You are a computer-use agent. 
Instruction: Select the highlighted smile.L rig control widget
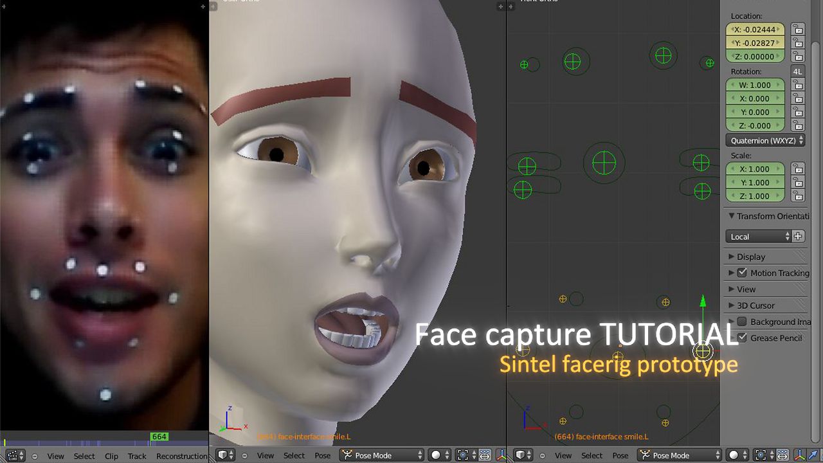click(x=703, y=351)
